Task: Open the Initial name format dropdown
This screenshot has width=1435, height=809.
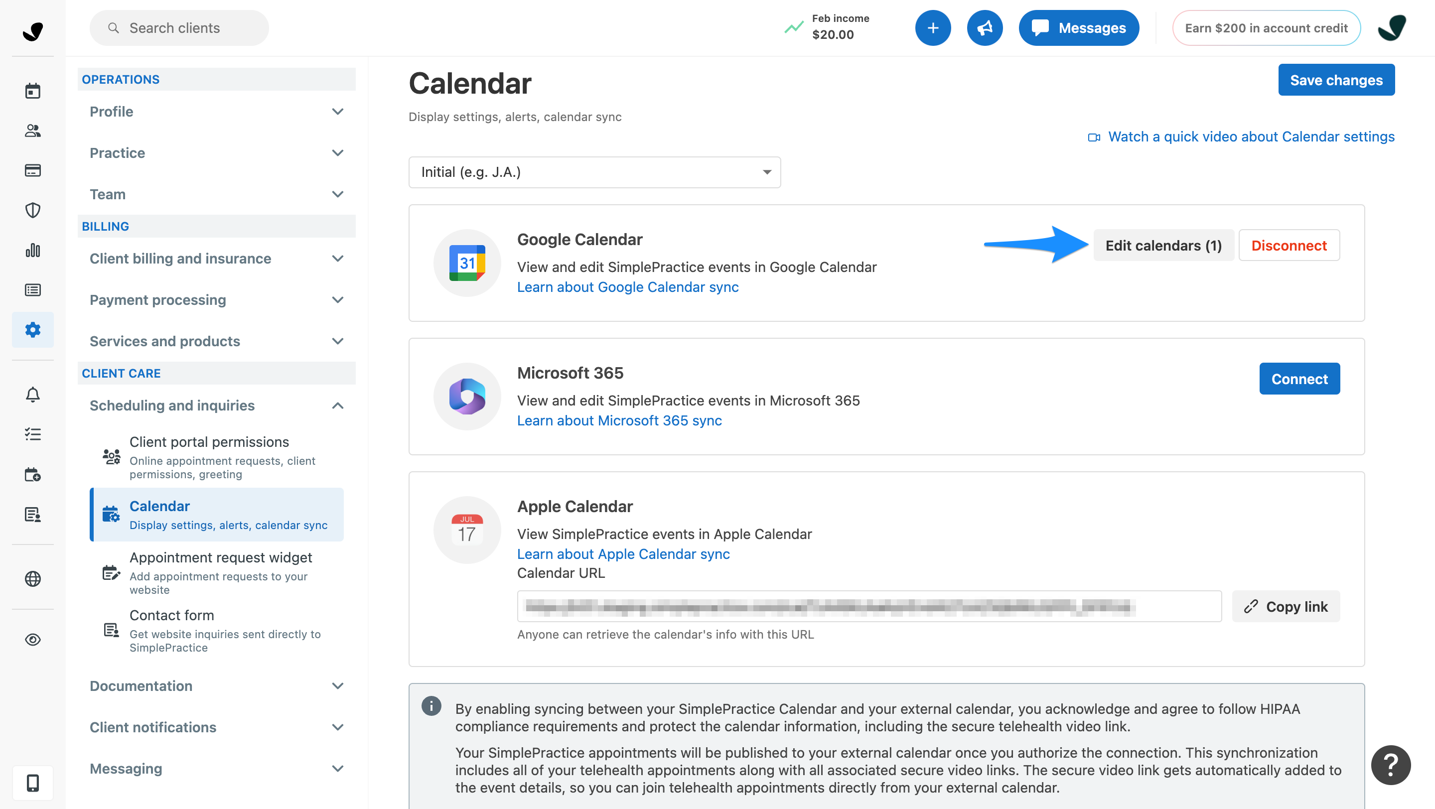Action: 594,172
